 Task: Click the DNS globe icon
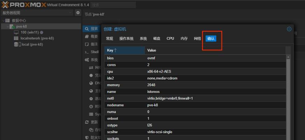(x=91, y=83)
